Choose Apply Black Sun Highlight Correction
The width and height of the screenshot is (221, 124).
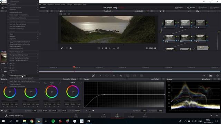(x=23, y=81)
